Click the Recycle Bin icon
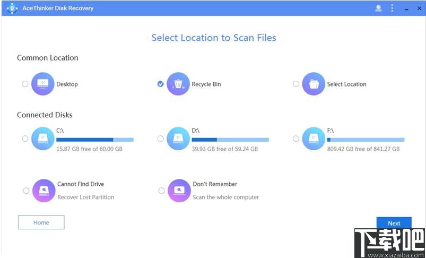The width and height of the screenshot is (426, 258). [x=178, y=84]
